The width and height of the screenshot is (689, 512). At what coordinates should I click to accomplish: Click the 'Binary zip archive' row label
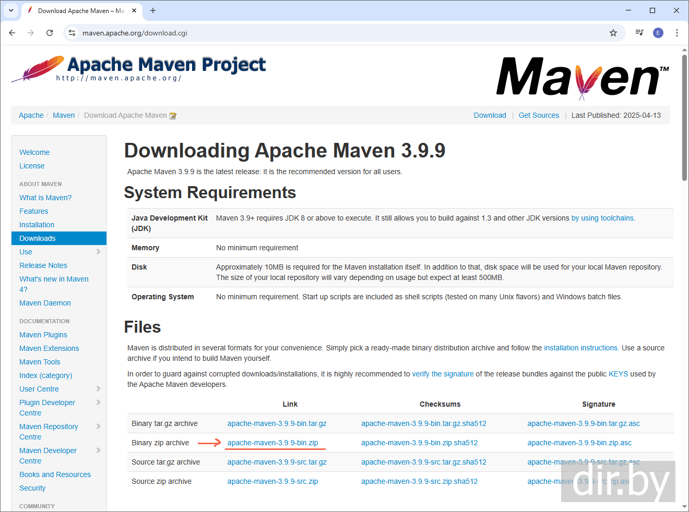pyautogui.click(x=160, y=443)
